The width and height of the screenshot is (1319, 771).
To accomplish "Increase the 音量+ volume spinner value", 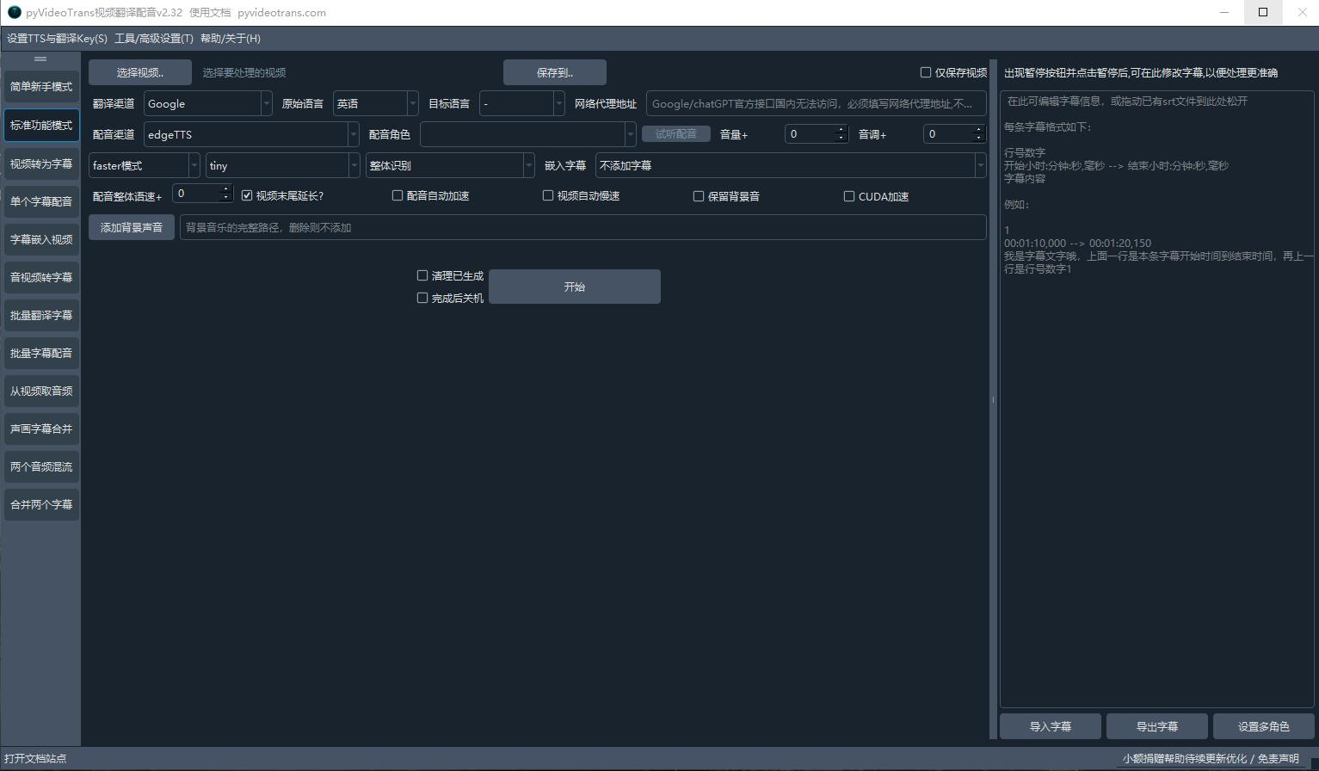I will point(841,130).
